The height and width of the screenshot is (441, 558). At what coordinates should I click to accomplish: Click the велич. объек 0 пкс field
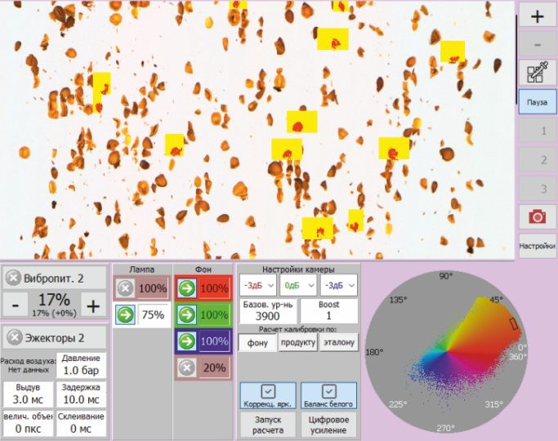pos(28,423)
